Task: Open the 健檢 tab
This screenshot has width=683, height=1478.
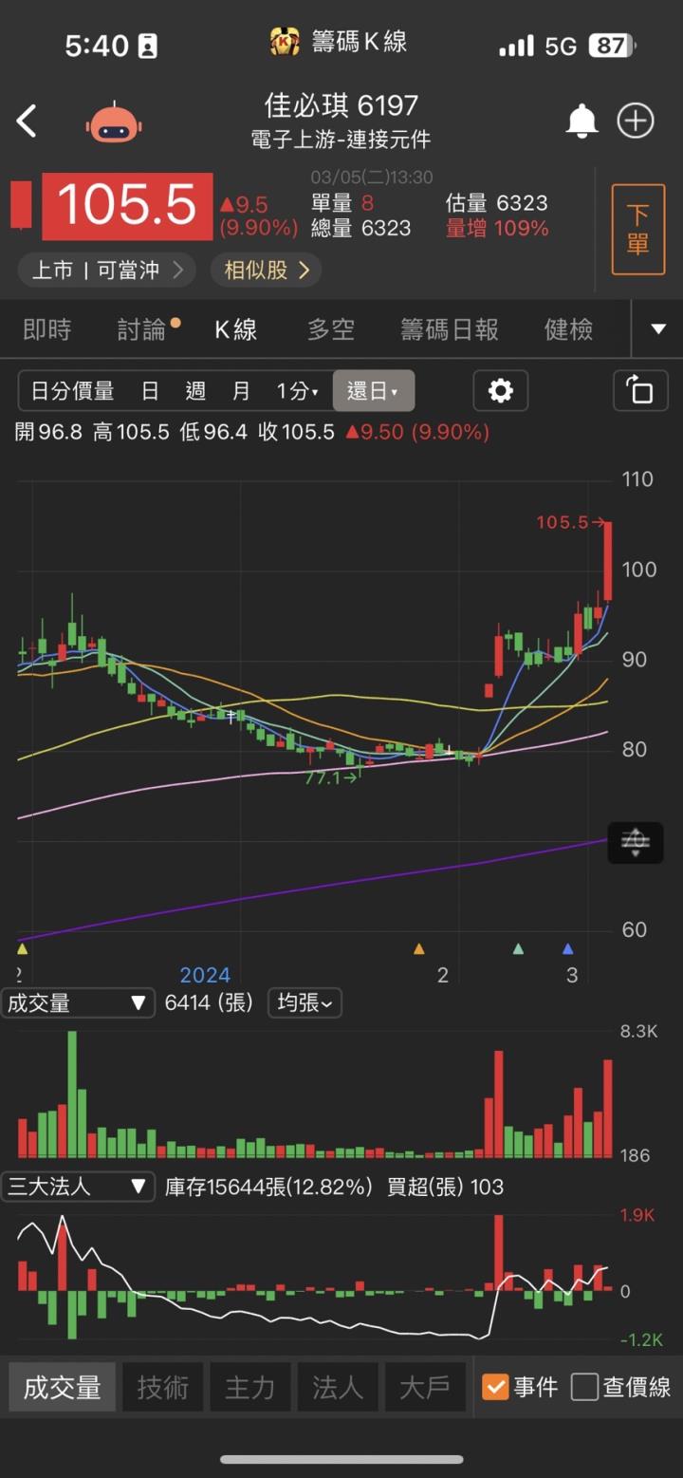Action: (x=569, y=329)
